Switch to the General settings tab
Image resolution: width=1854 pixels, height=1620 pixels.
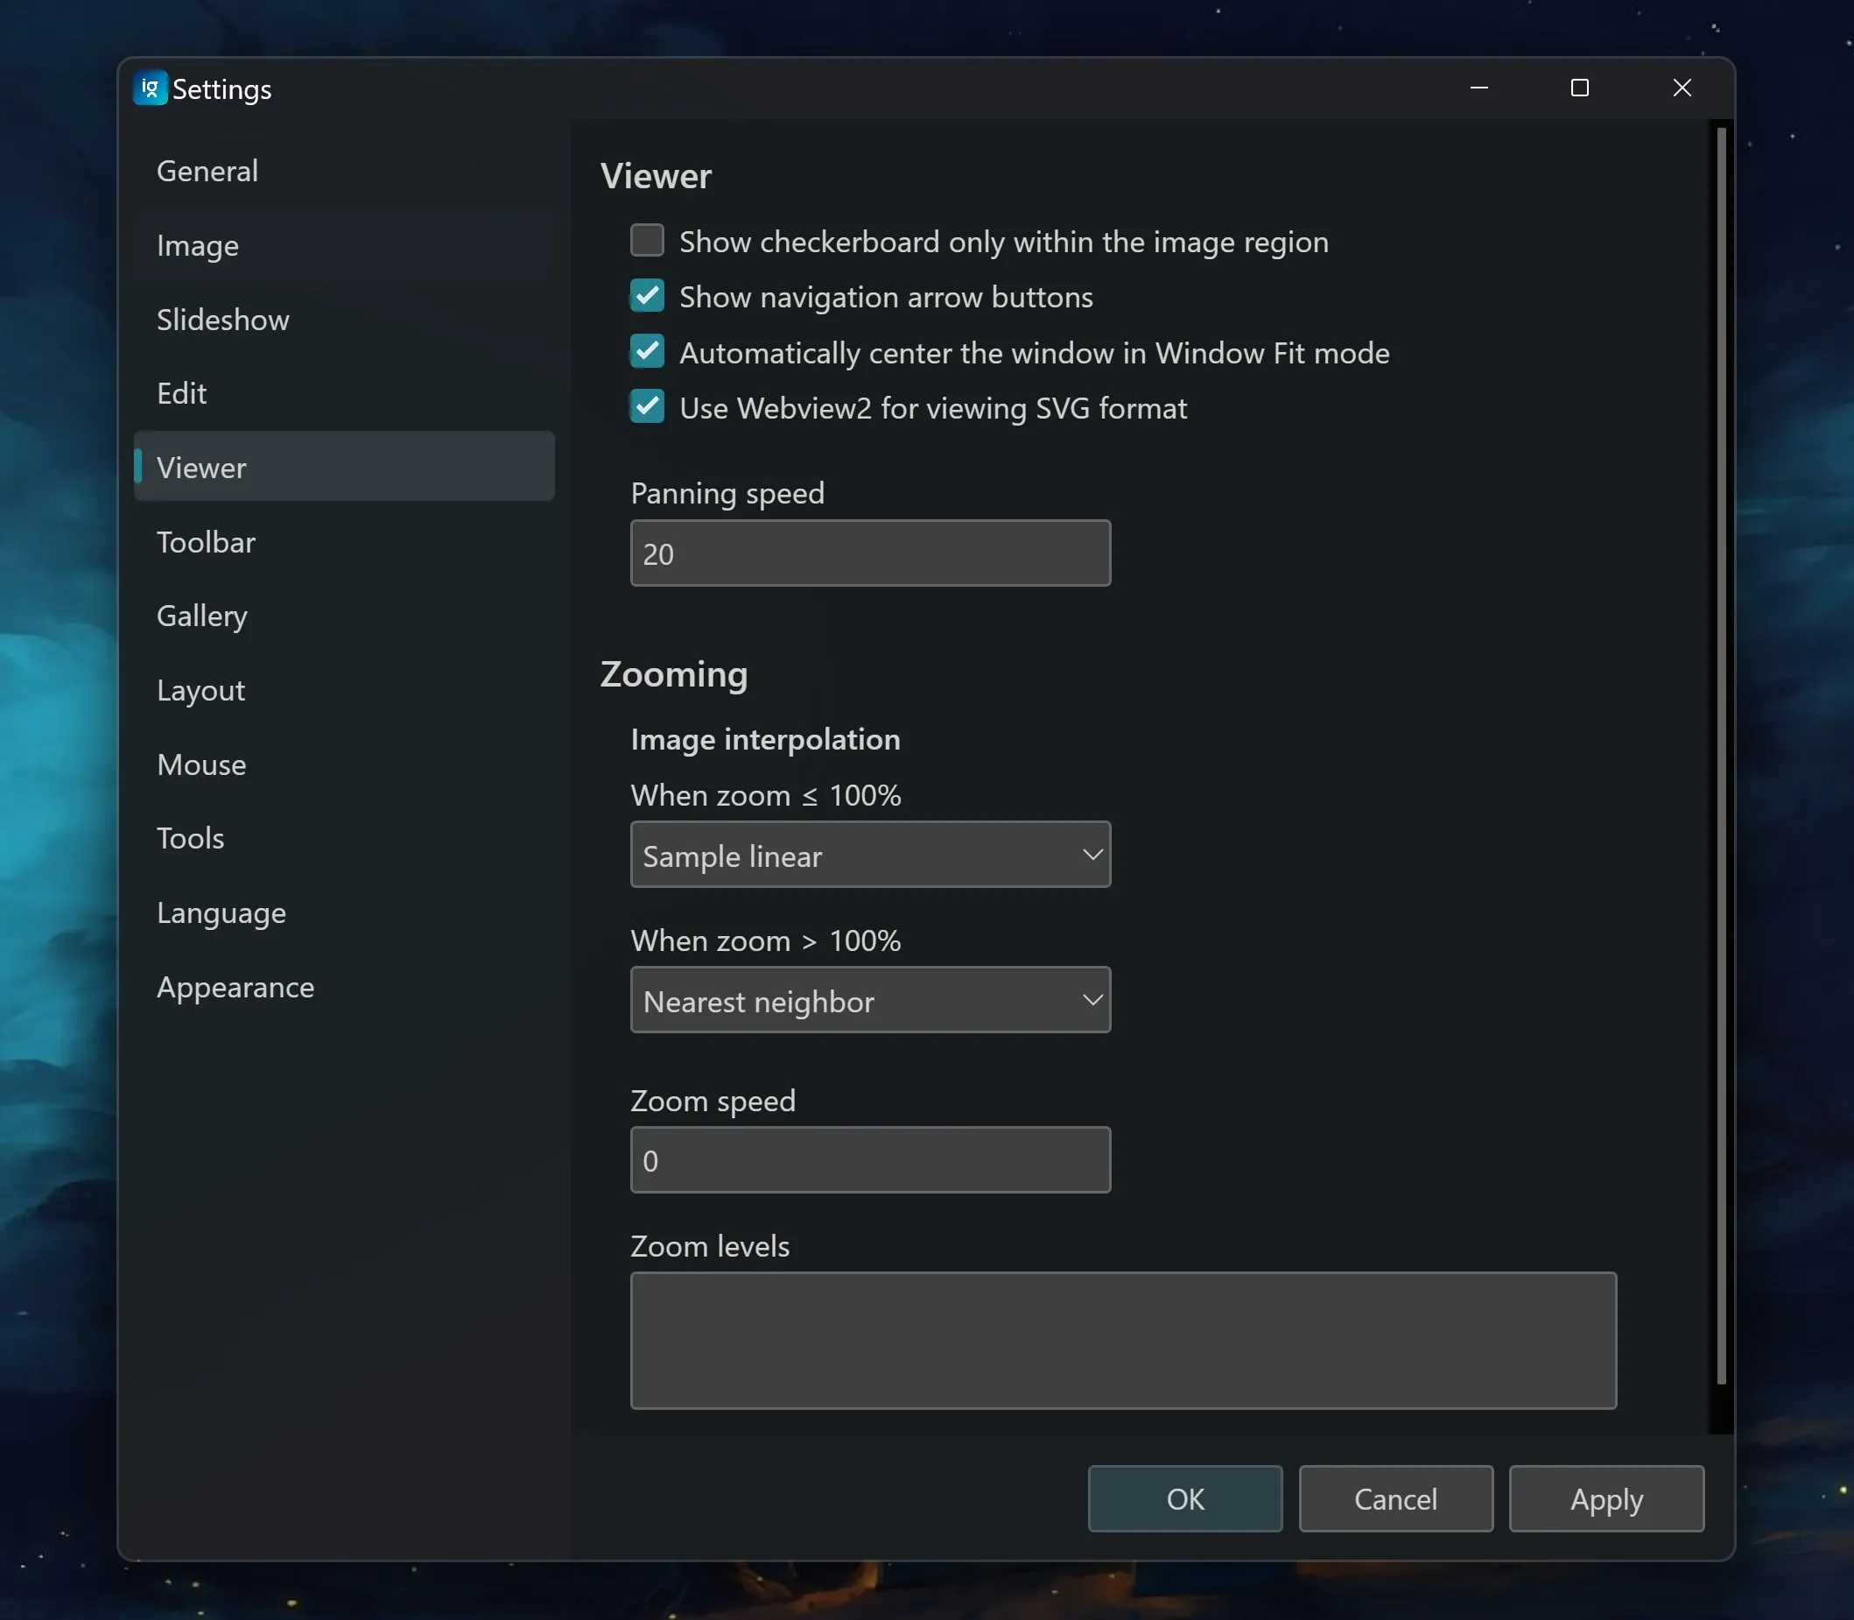pyautogui.click(x=207, y=171)
